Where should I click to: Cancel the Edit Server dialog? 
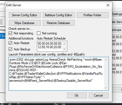click(99, 95)
